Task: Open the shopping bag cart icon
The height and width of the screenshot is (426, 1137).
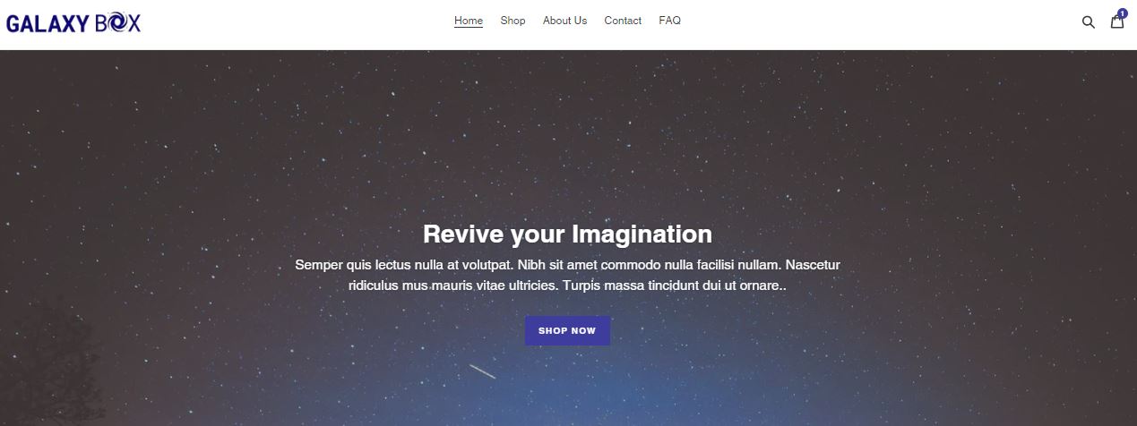Action: 1116,21
